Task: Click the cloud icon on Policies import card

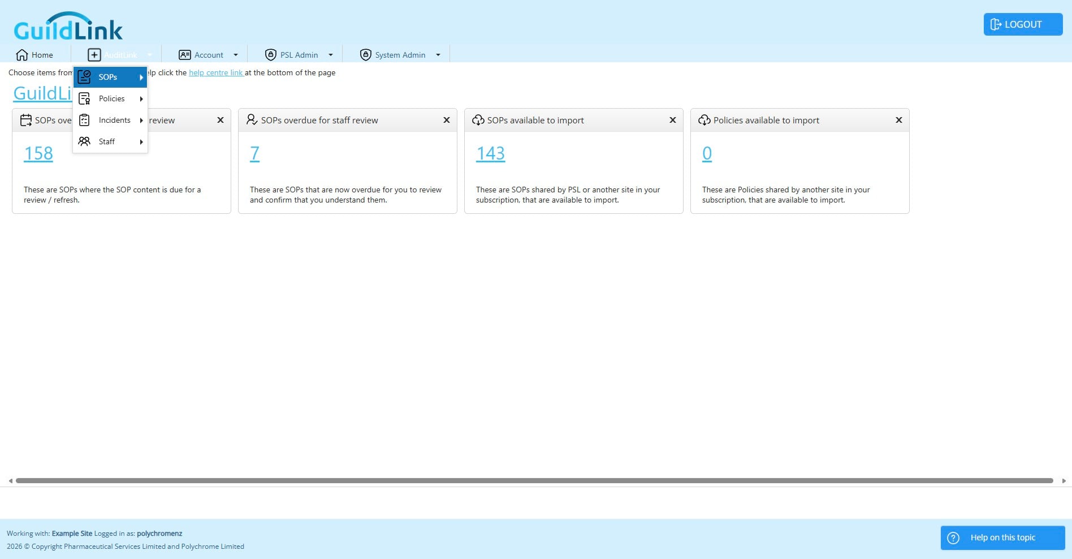Action: point(704,120)
